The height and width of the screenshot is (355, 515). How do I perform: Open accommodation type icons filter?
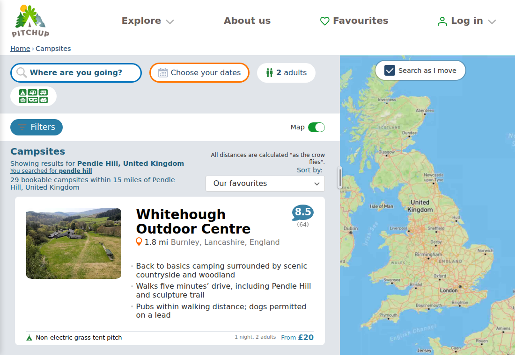(34, 96)
